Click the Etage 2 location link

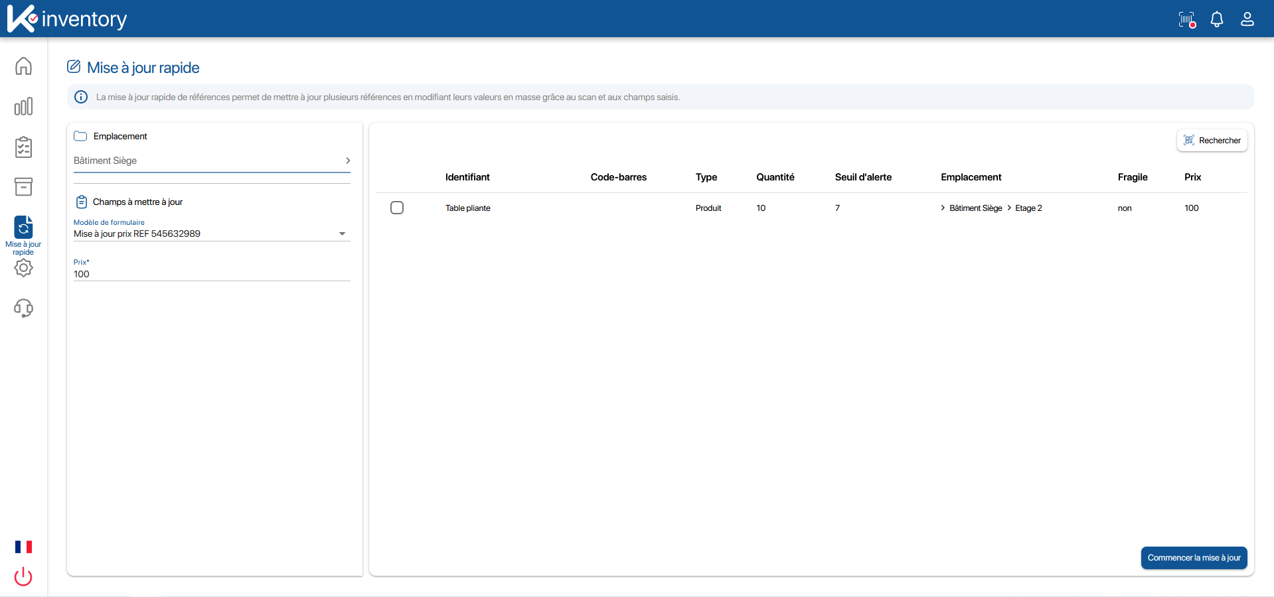pos(1028,208)
